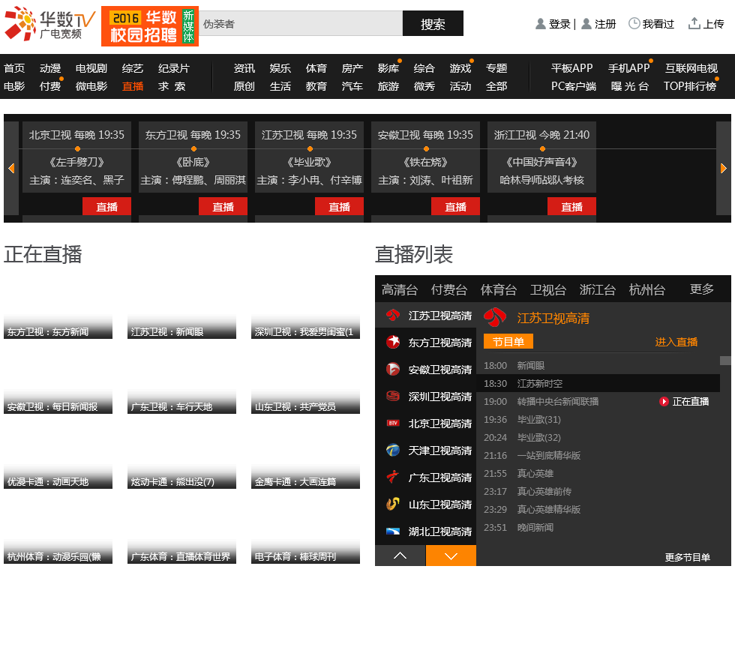
Task: Click 直播 button under 江苏卫视《毕业歌》
Action: tap(339, 207)
